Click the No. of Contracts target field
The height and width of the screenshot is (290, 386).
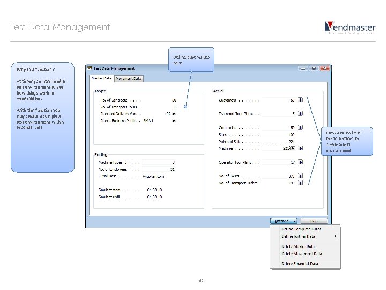click(x=160, y=100)
